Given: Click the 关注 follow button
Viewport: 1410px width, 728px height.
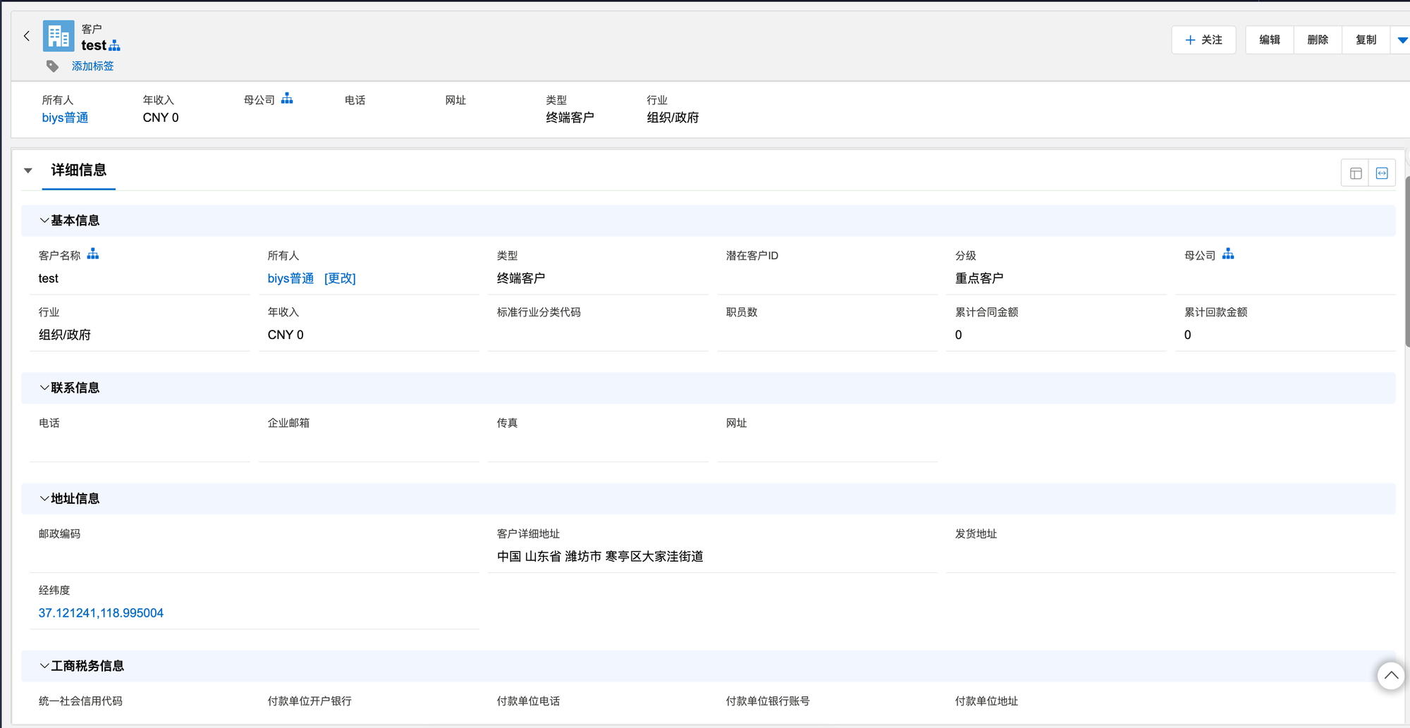Looking at the screenshot, I should pos(1203,40).
